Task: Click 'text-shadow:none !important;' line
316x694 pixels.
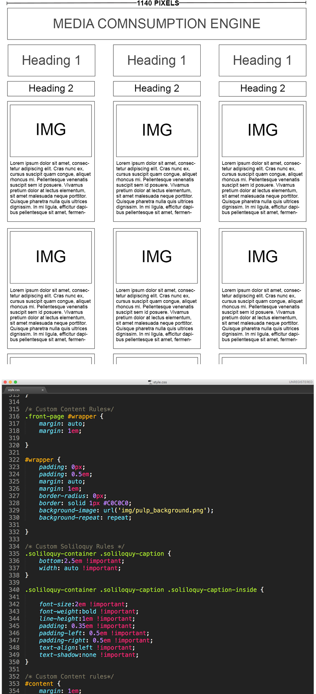Action: (89, 654)
